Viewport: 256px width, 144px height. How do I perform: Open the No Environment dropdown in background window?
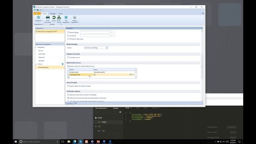click(x=101, y=108)
